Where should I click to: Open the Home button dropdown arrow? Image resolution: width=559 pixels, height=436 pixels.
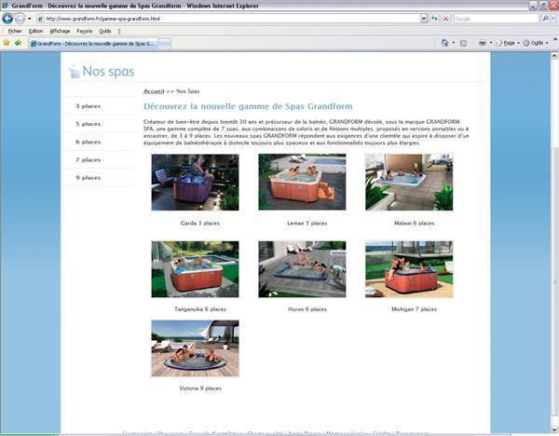click(x=454, y=43)
